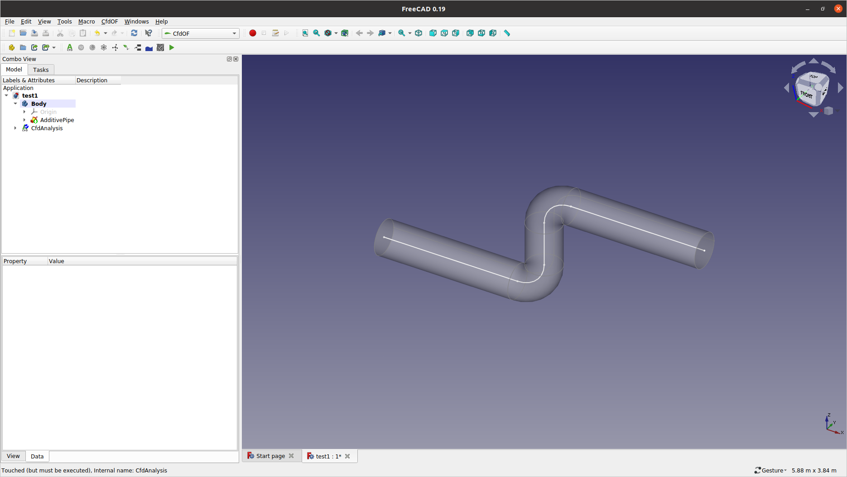Start macro recording with red circle
This screenshot has height=477, width=847.
pyautogui.click(x=253, y=33)
